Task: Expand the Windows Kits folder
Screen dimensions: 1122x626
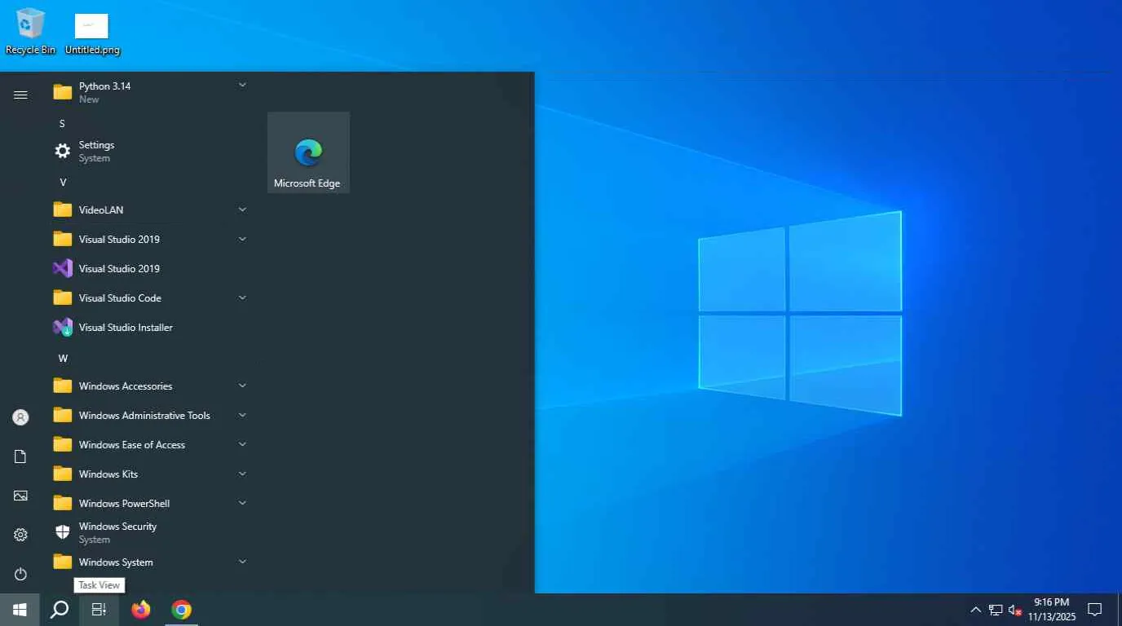Action: point(151,474)
